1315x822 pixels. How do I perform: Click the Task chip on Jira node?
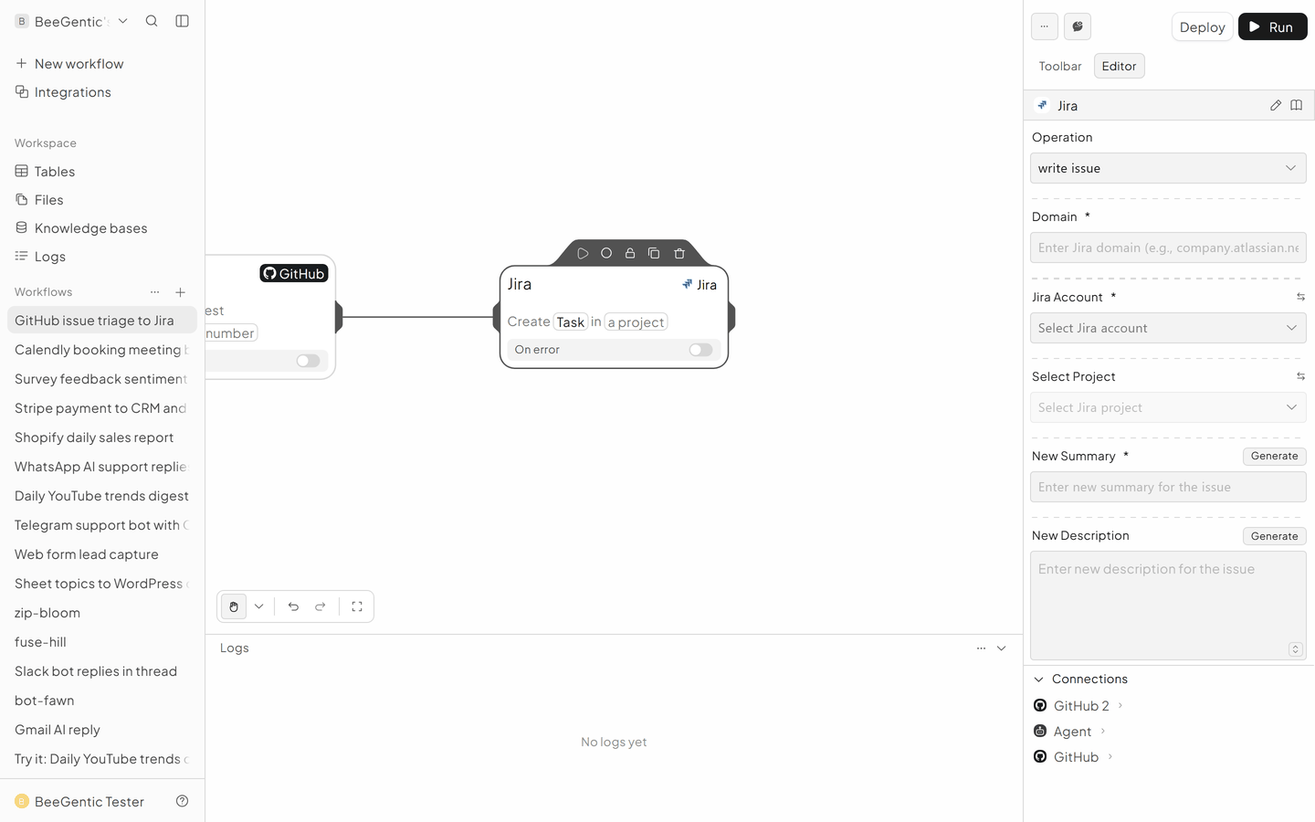[571, 322]
